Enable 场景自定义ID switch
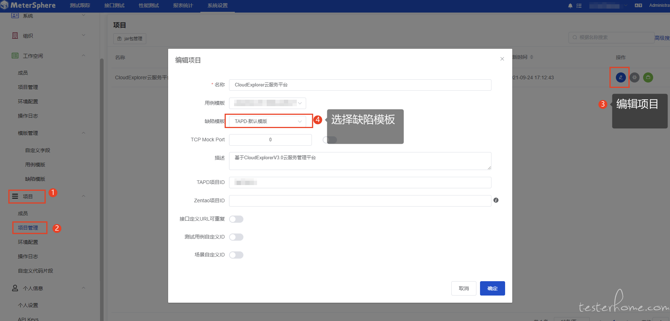670x321 pixels. coord(236,255)
